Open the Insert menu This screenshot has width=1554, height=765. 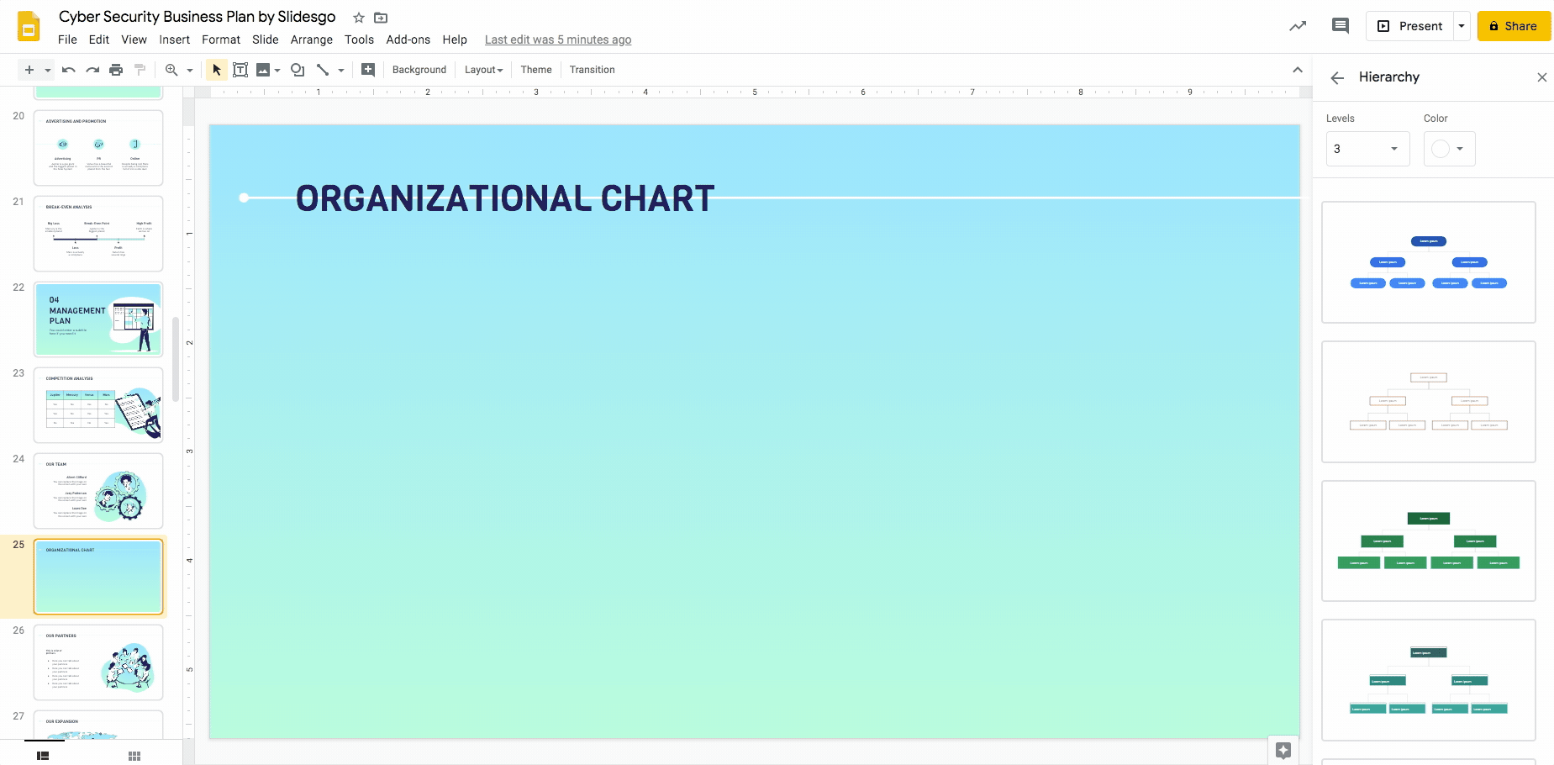pos(174,39)
